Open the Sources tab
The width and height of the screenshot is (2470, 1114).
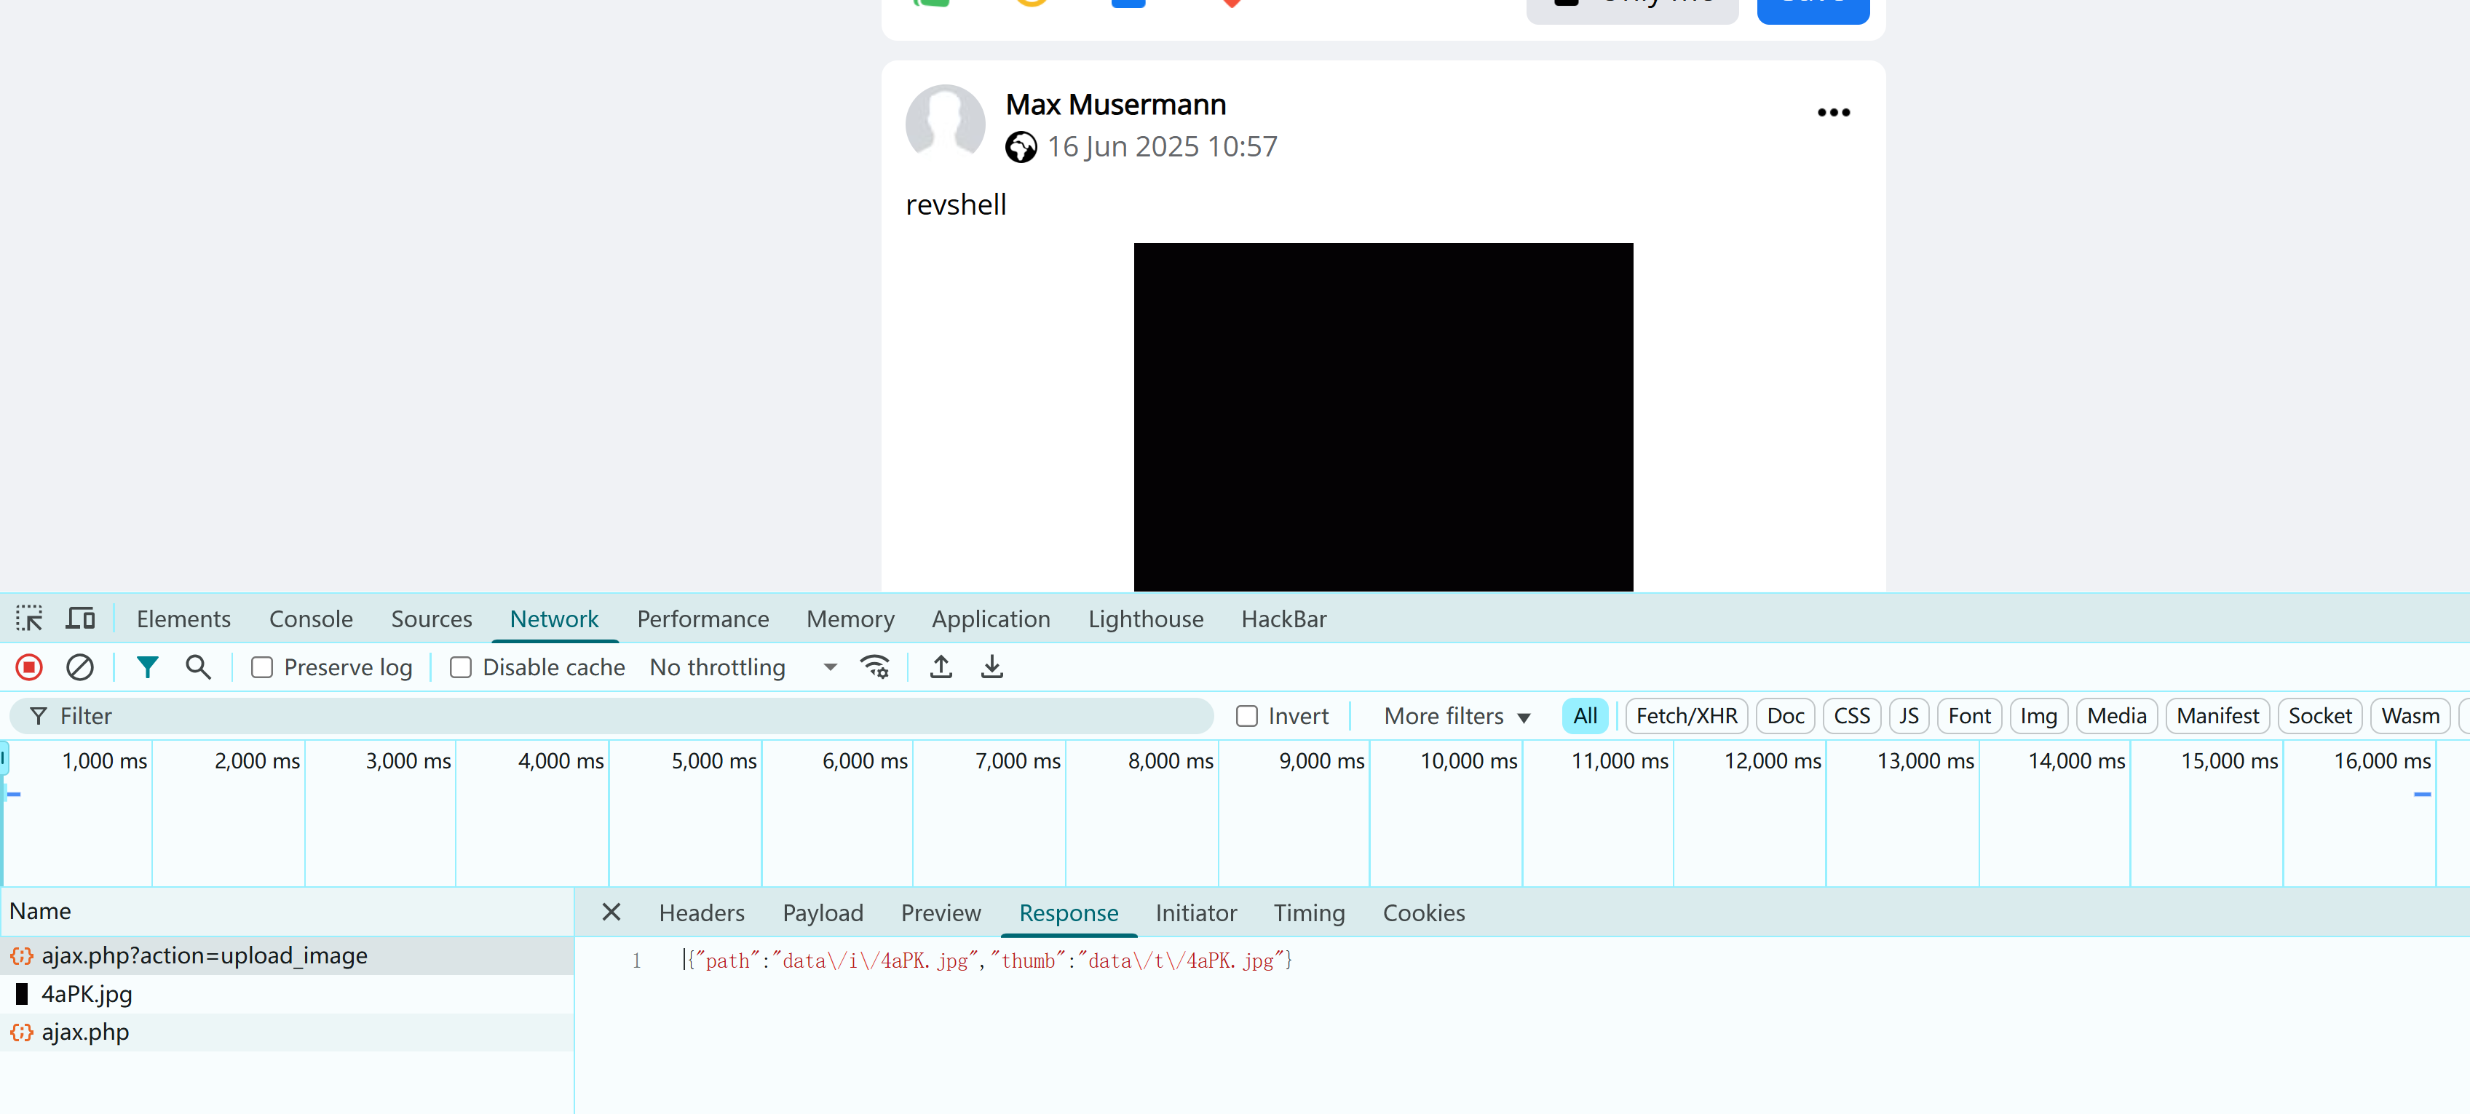coord(432,619)
